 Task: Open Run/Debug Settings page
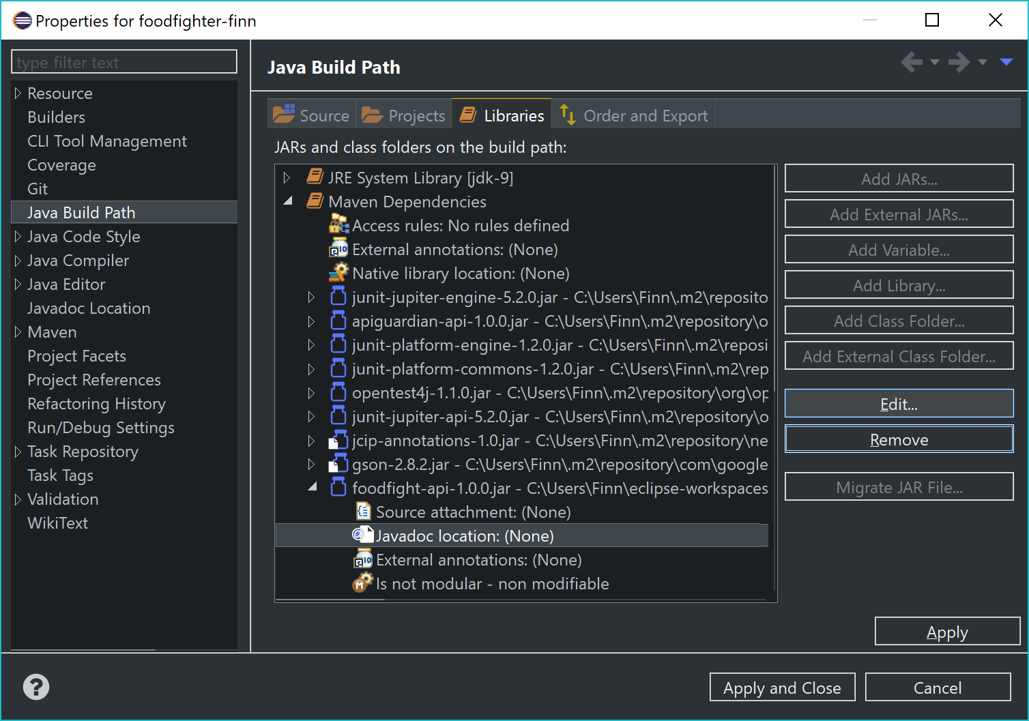pyautogui.click(x=101, y=427)
